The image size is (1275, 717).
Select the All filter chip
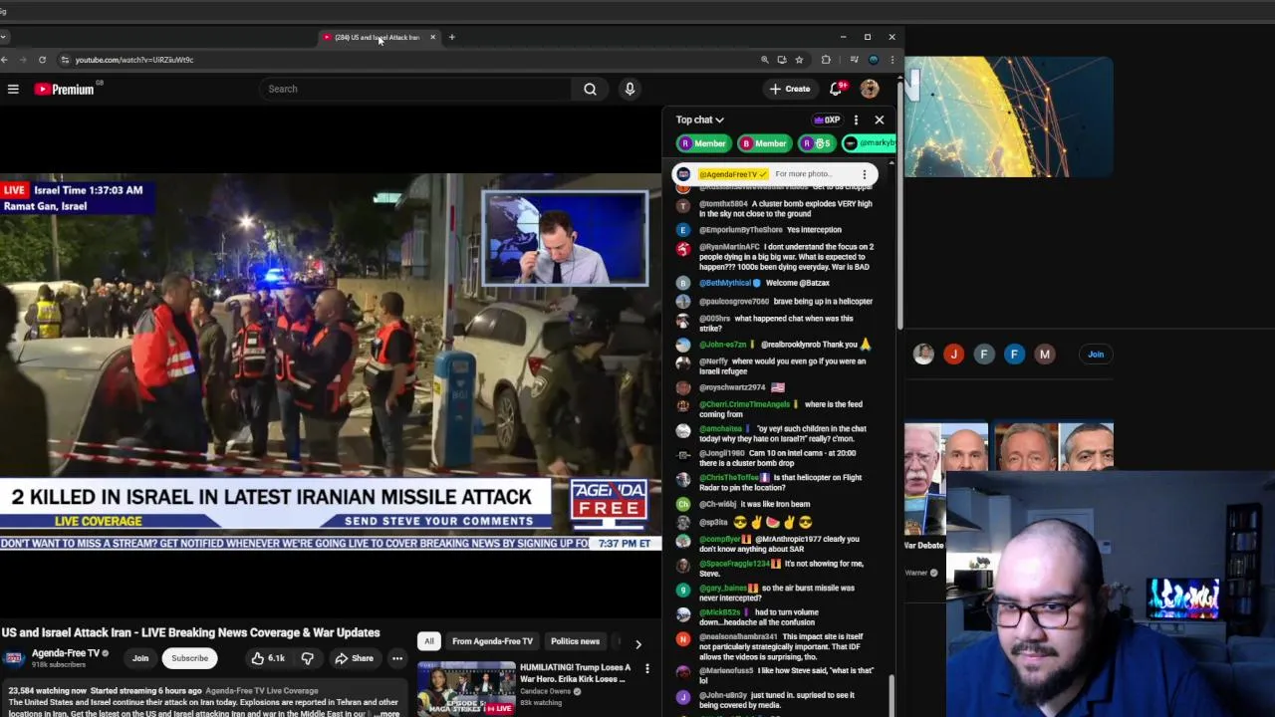point(429,641)
